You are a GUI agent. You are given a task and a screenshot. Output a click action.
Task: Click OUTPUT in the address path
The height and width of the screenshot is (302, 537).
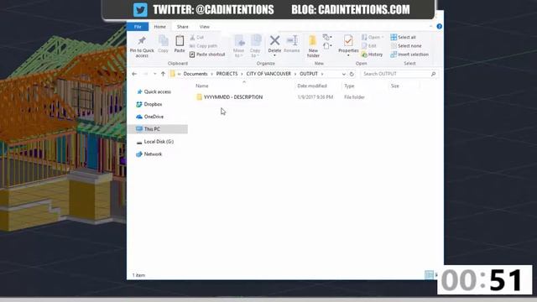[x=309, y=74]
